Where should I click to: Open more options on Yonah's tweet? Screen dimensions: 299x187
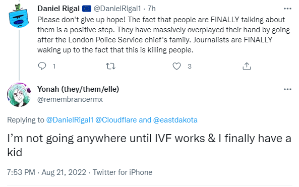click(x=287, y=89)
